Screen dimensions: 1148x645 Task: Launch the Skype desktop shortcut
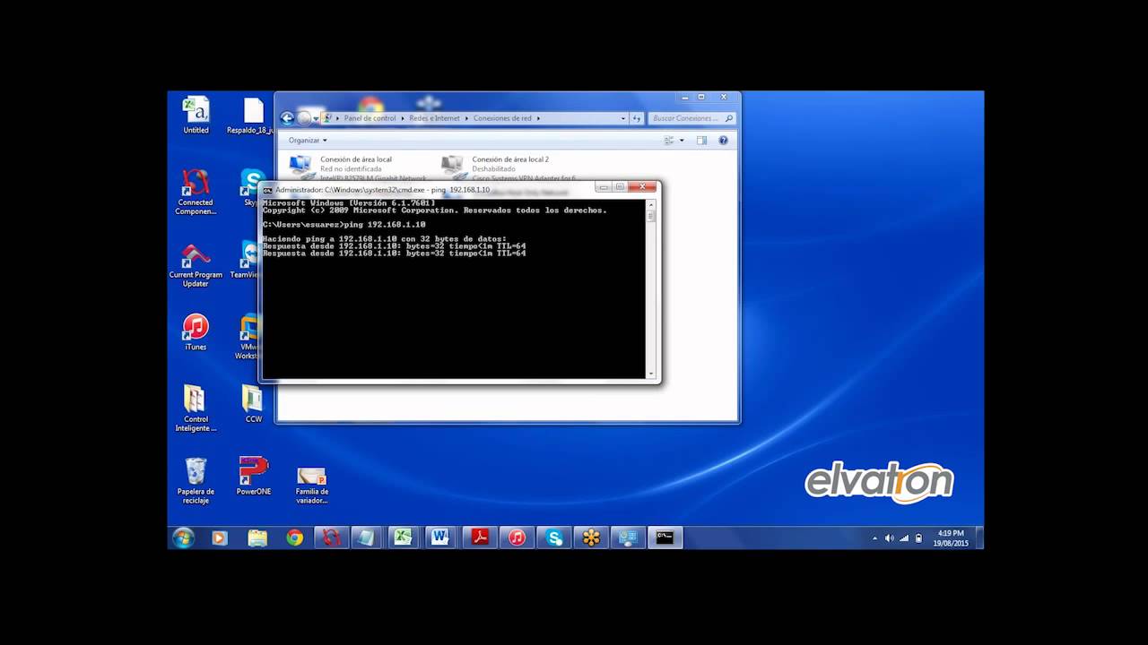pyautogui.click(x=252, y=188)
